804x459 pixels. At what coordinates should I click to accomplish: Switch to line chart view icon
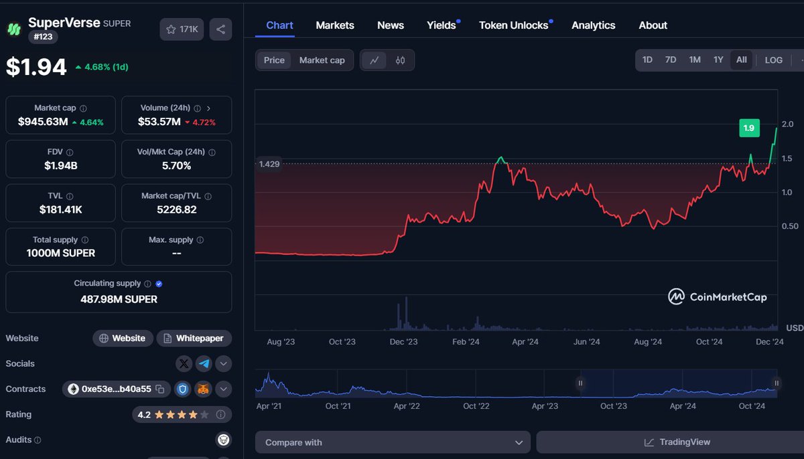[x=375, y=60]
